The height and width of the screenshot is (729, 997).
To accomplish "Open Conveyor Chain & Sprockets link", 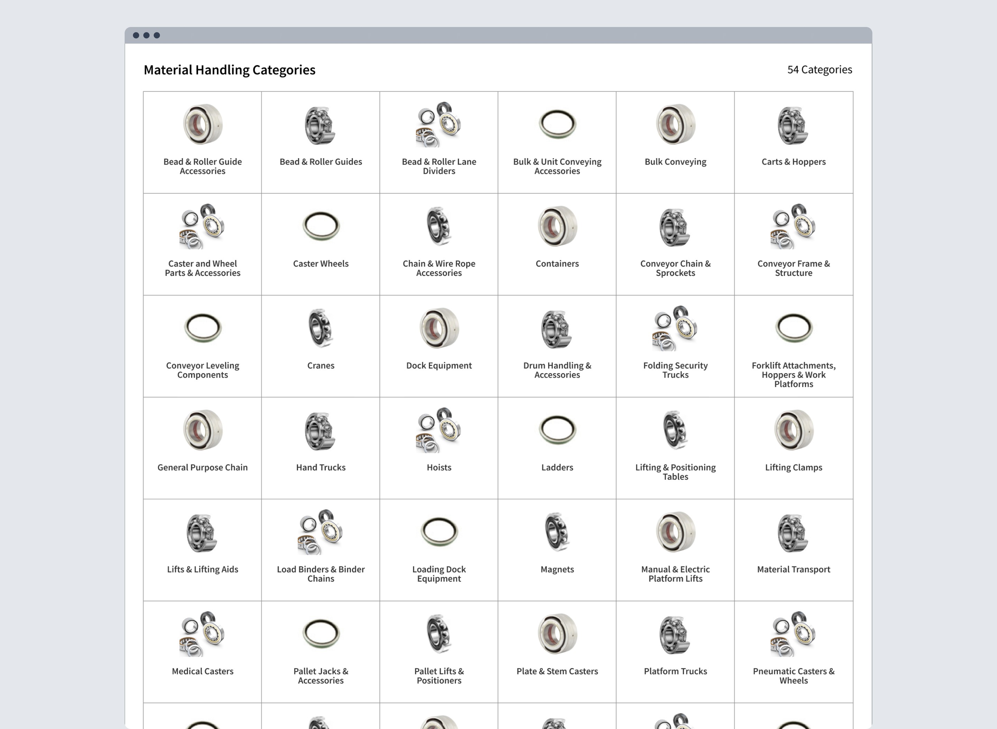I will coord(675,268).
